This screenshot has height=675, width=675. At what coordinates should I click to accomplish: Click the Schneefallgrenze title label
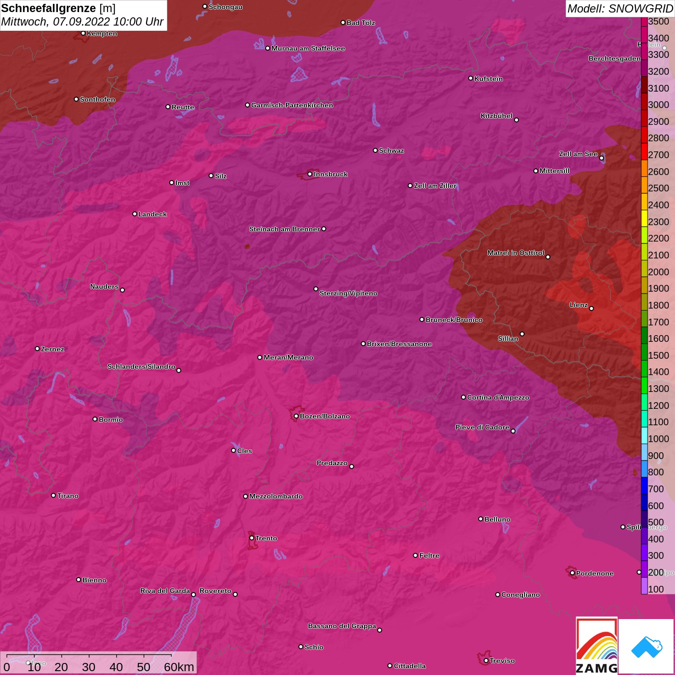pos(49,8)
